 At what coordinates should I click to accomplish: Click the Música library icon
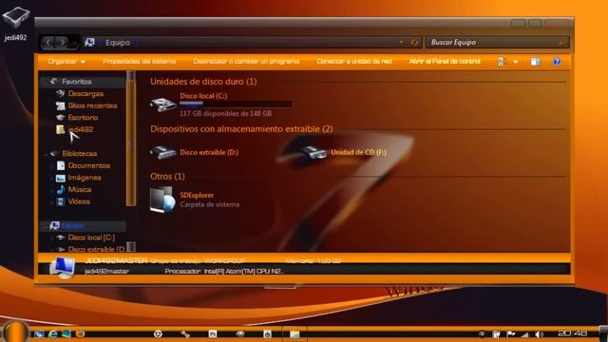[x=61, y=190]
